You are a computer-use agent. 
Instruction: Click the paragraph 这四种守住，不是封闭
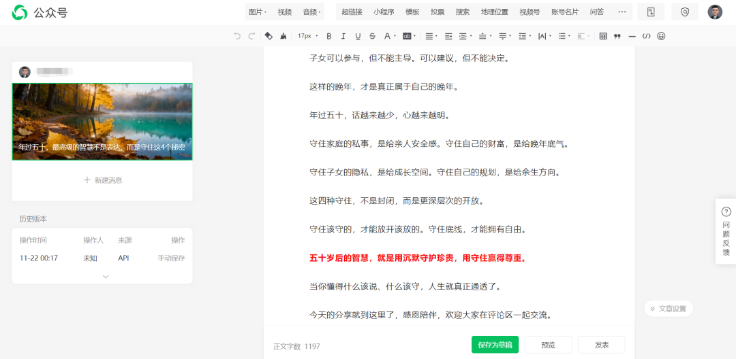(397, 201)
